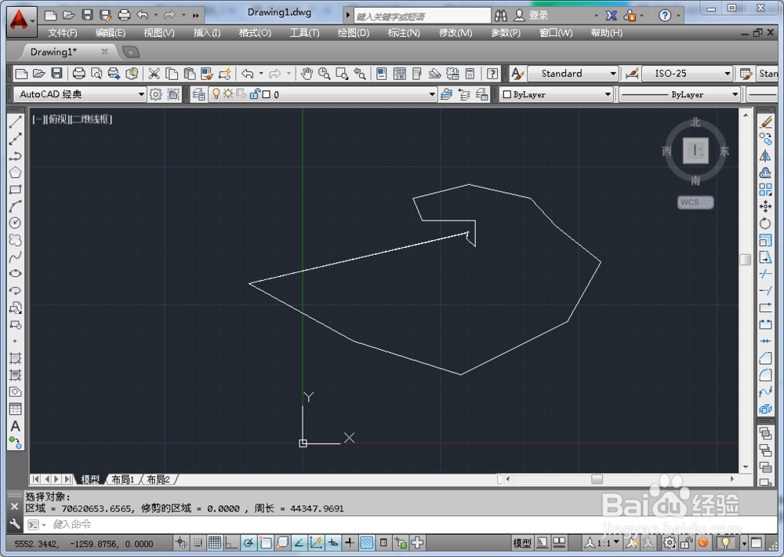
Task: Select the Erase tool in modify toolbar
Action: tap(765, 122)
